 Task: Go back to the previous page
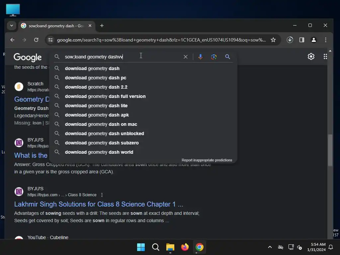pyautogui.click(x=12, y=40)
